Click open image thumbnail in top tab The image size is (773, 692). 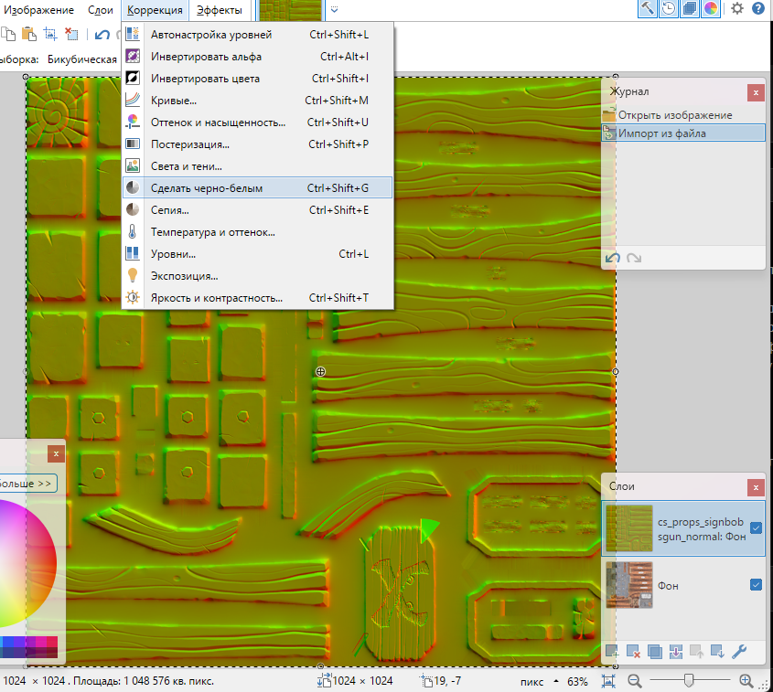point(290,10)
